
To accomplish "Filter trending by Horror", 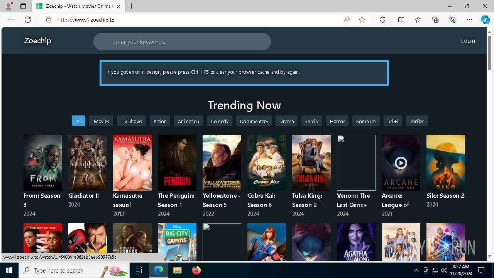I will pos(337,121).
